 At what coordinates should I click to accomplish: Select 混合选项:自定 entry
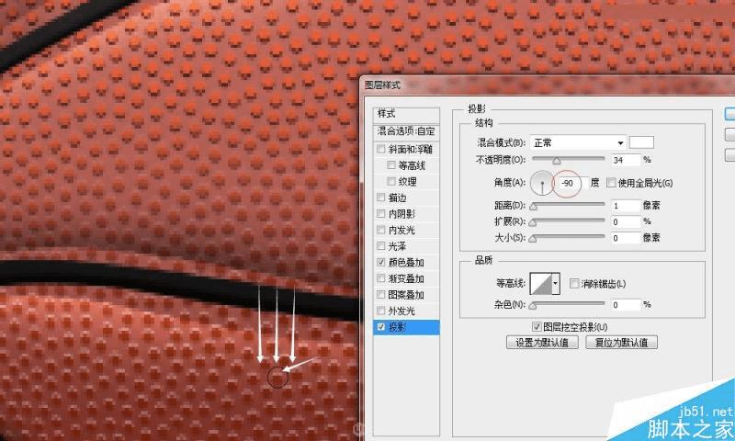[406, 131]
